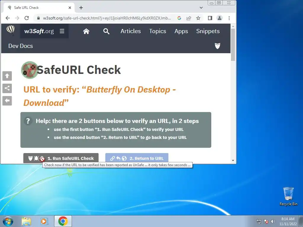This screenshot has height=227, width=303.
Task: Click the Chrome taskbar icon
Action: point(63,221)
